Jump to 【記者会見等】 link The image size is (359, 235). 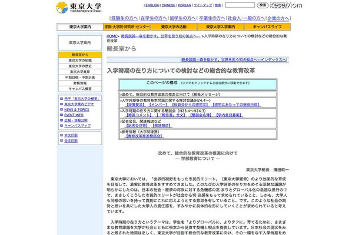[137, 126]
